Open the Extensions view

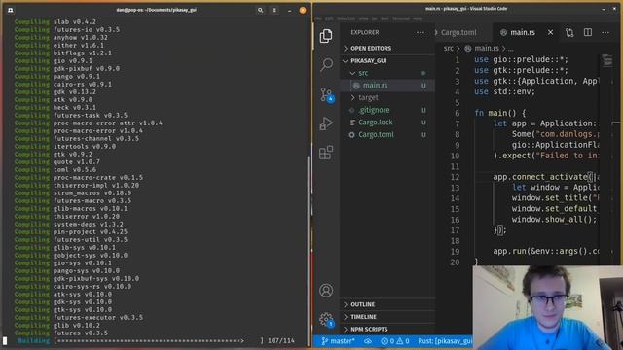pyautogui.click(x=326, y=153)
